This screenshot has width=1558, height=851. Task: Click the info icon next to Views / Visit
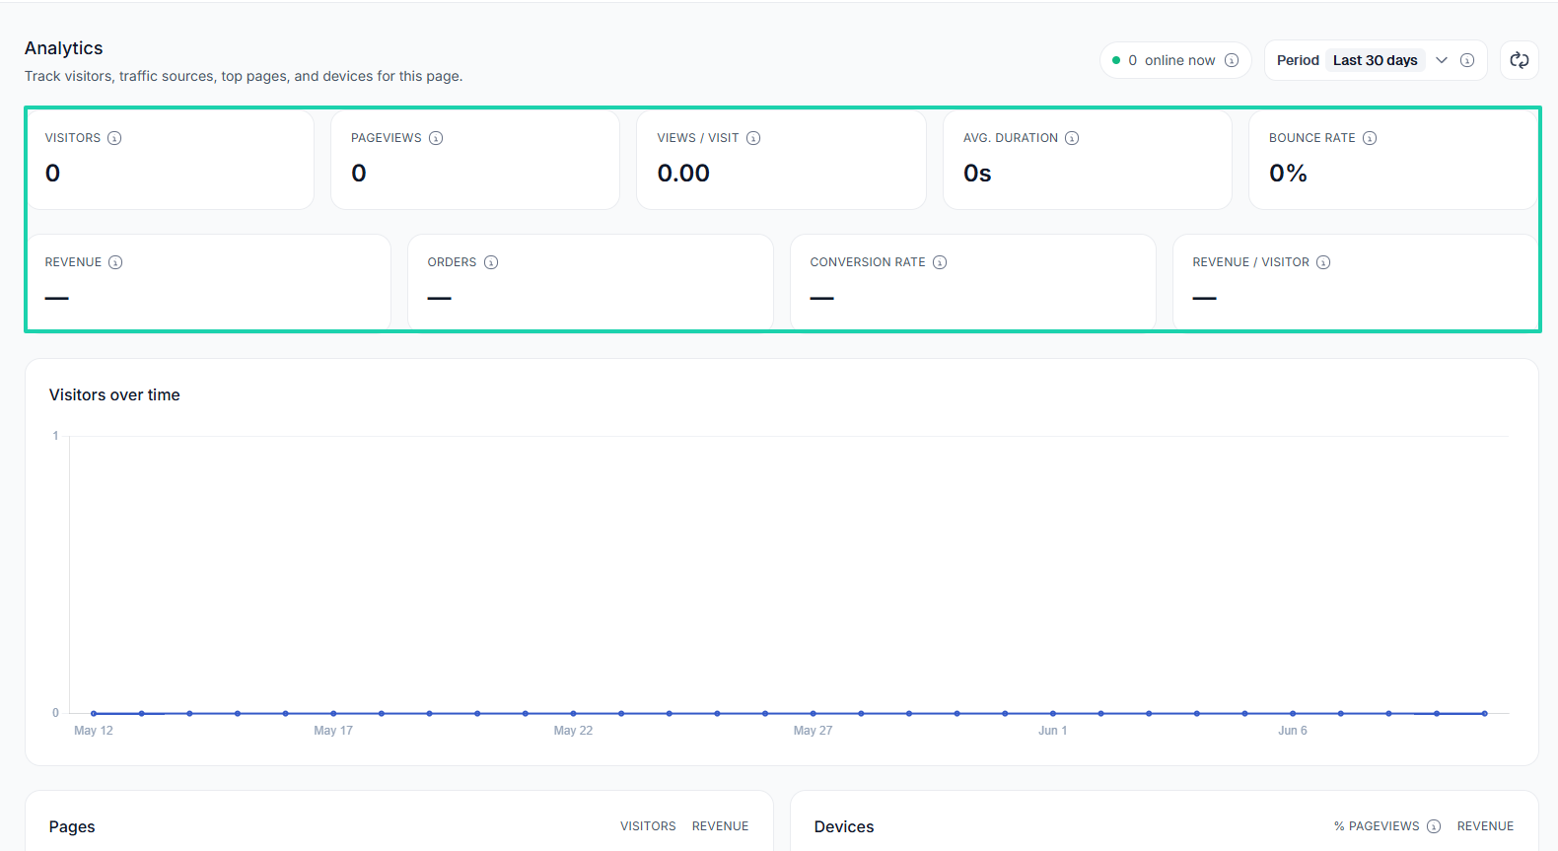coord(753,138)
